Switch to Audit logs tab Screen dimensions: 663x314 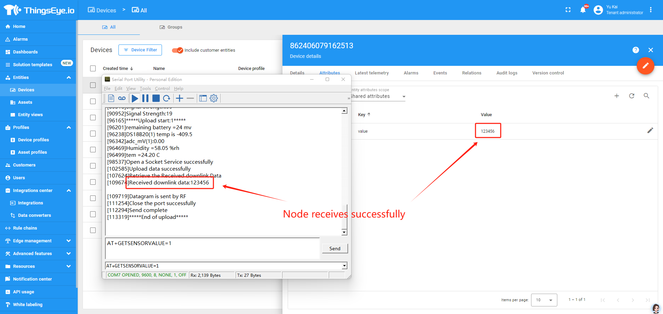tap(507, 73)
